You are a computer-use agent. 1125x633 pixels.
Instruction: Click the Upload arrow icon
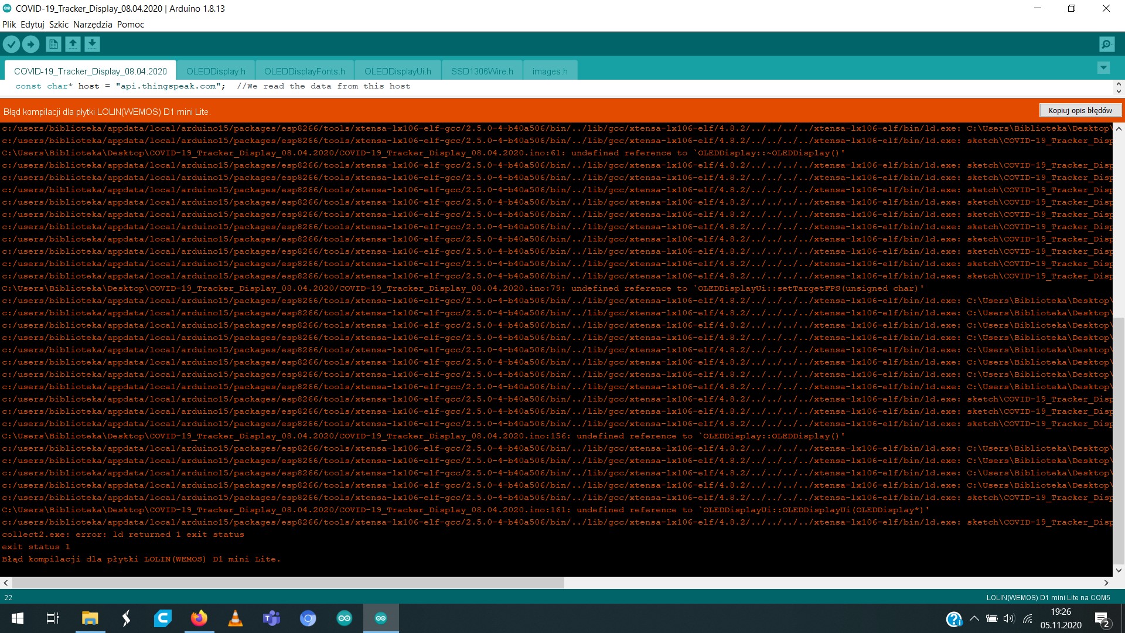click(x=30, y=44)
